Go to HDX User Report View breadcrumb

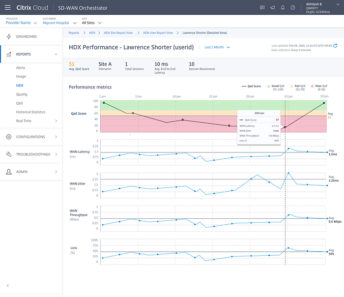(x=158, y=33)
